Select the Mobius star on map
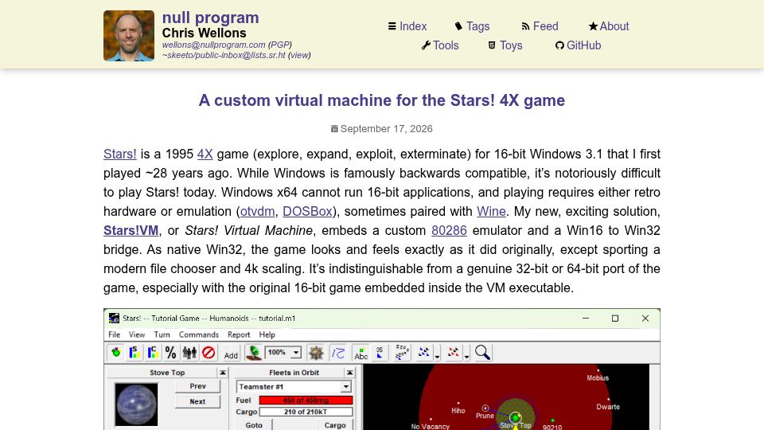 click(x=598, y=370)
